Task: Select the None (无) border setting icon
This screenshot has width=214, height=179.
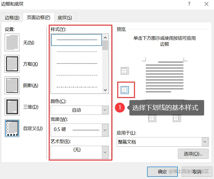Action: (12, 42)
